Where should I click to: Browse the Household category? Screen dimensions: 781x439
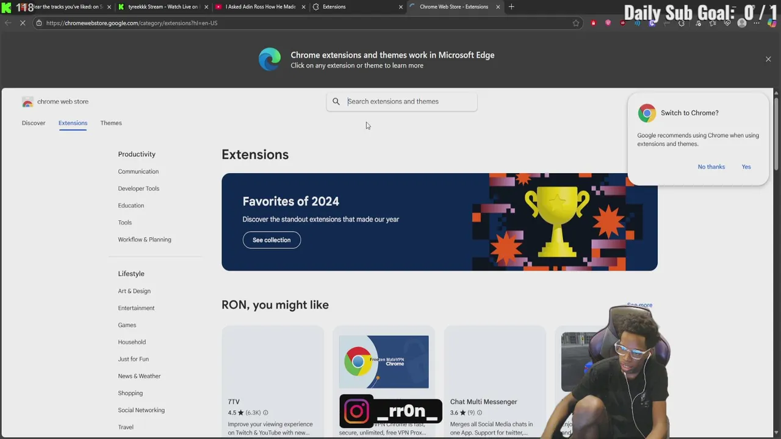(132, 343)
